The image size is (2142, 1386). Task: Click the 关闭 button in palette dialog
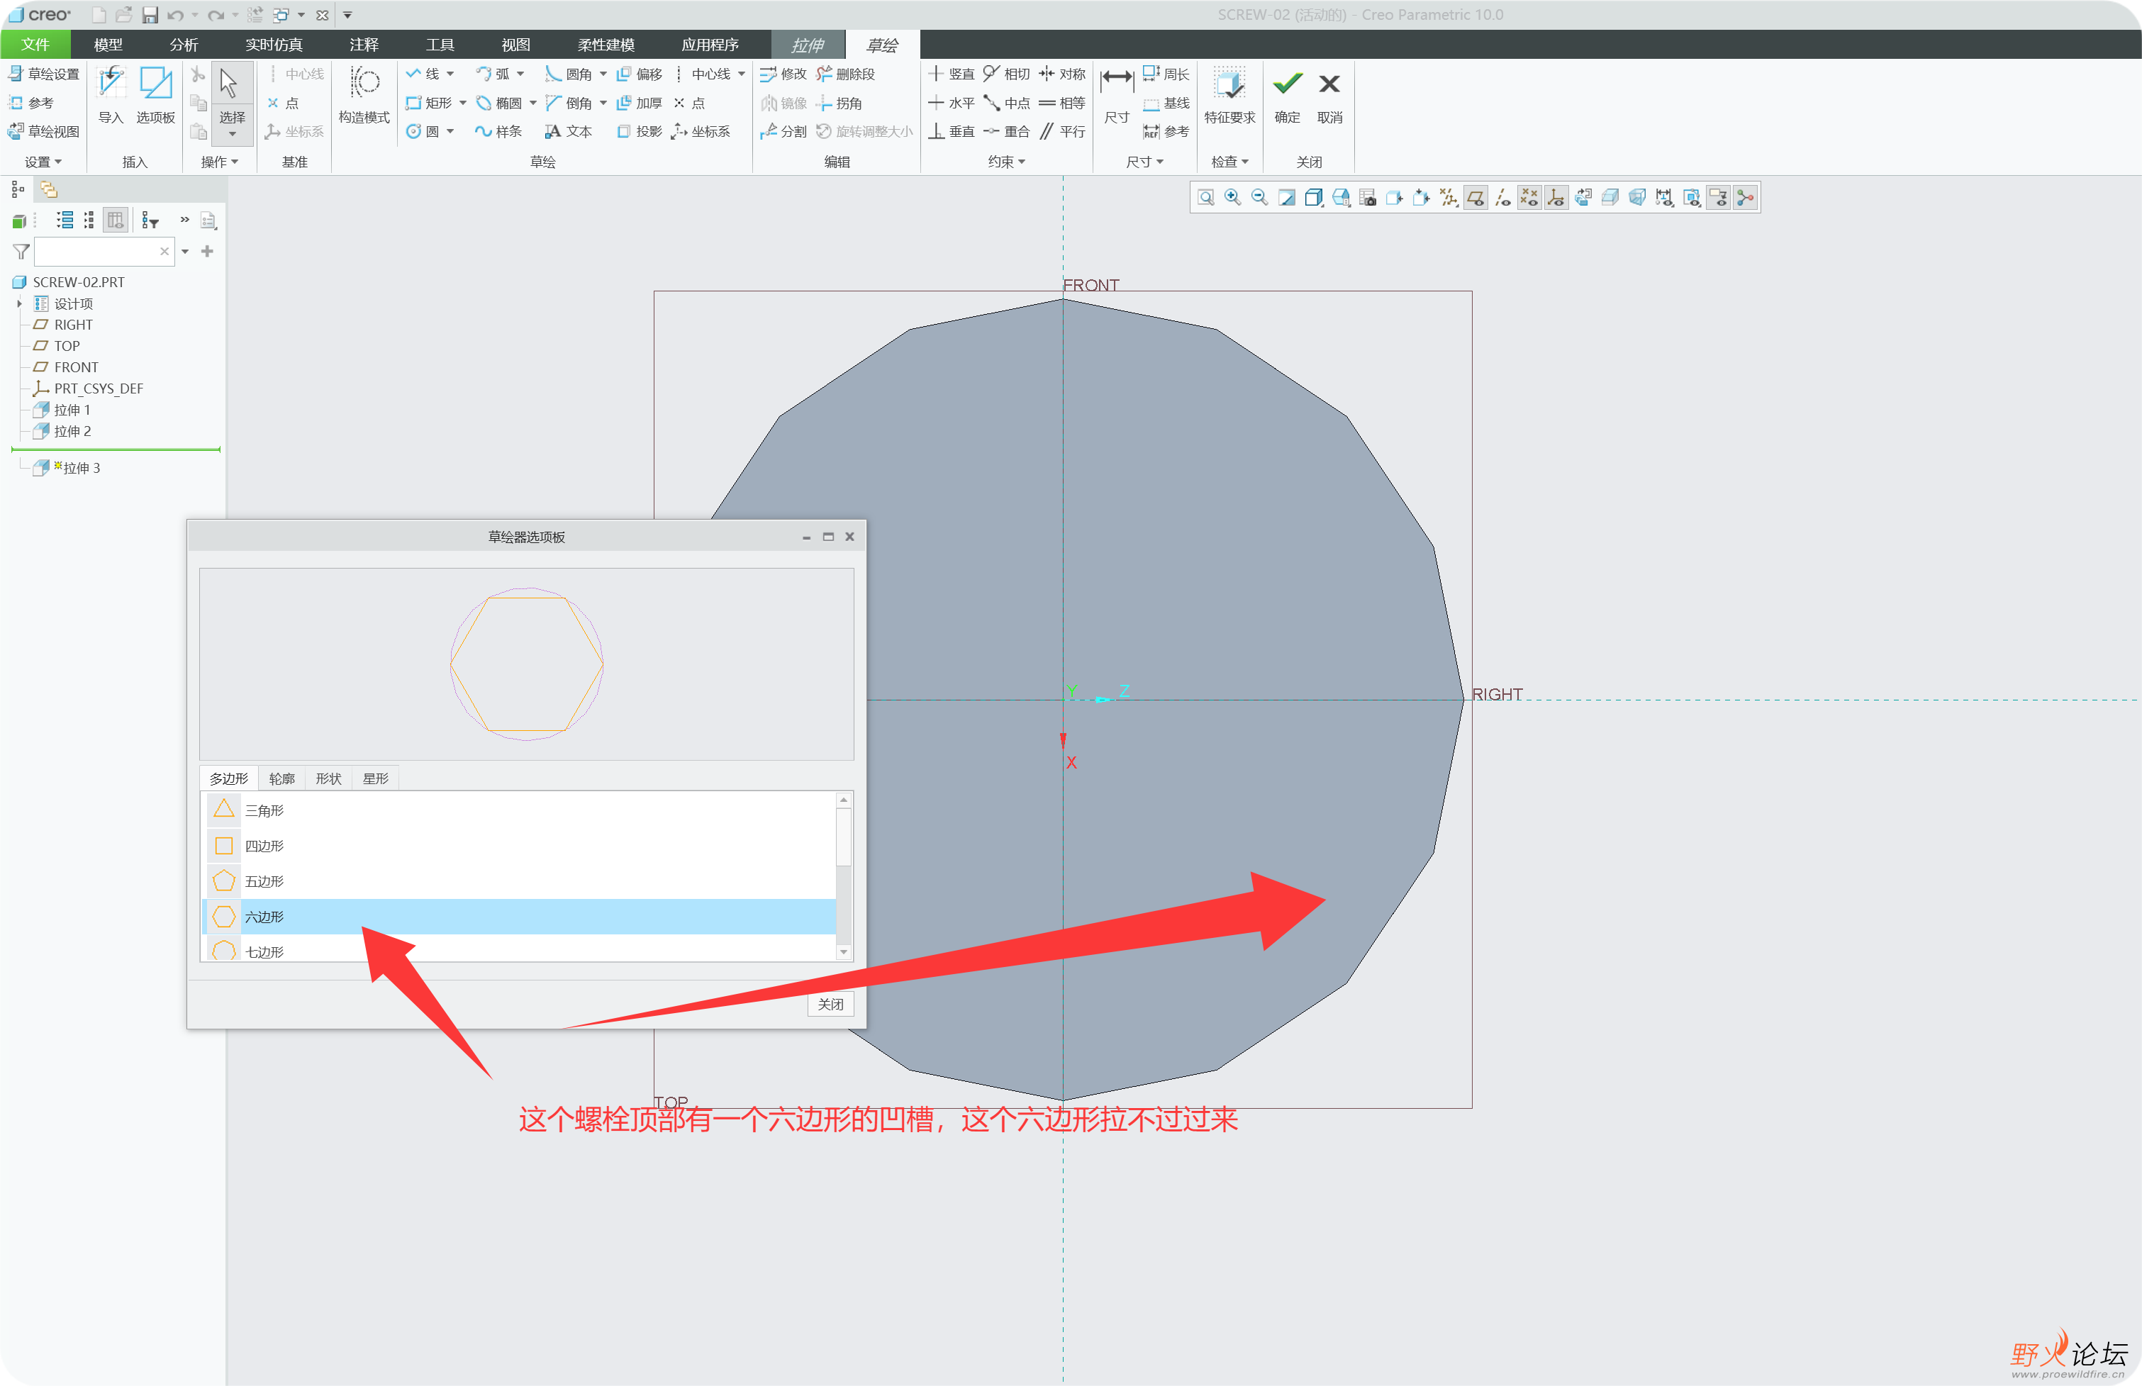830,1005
